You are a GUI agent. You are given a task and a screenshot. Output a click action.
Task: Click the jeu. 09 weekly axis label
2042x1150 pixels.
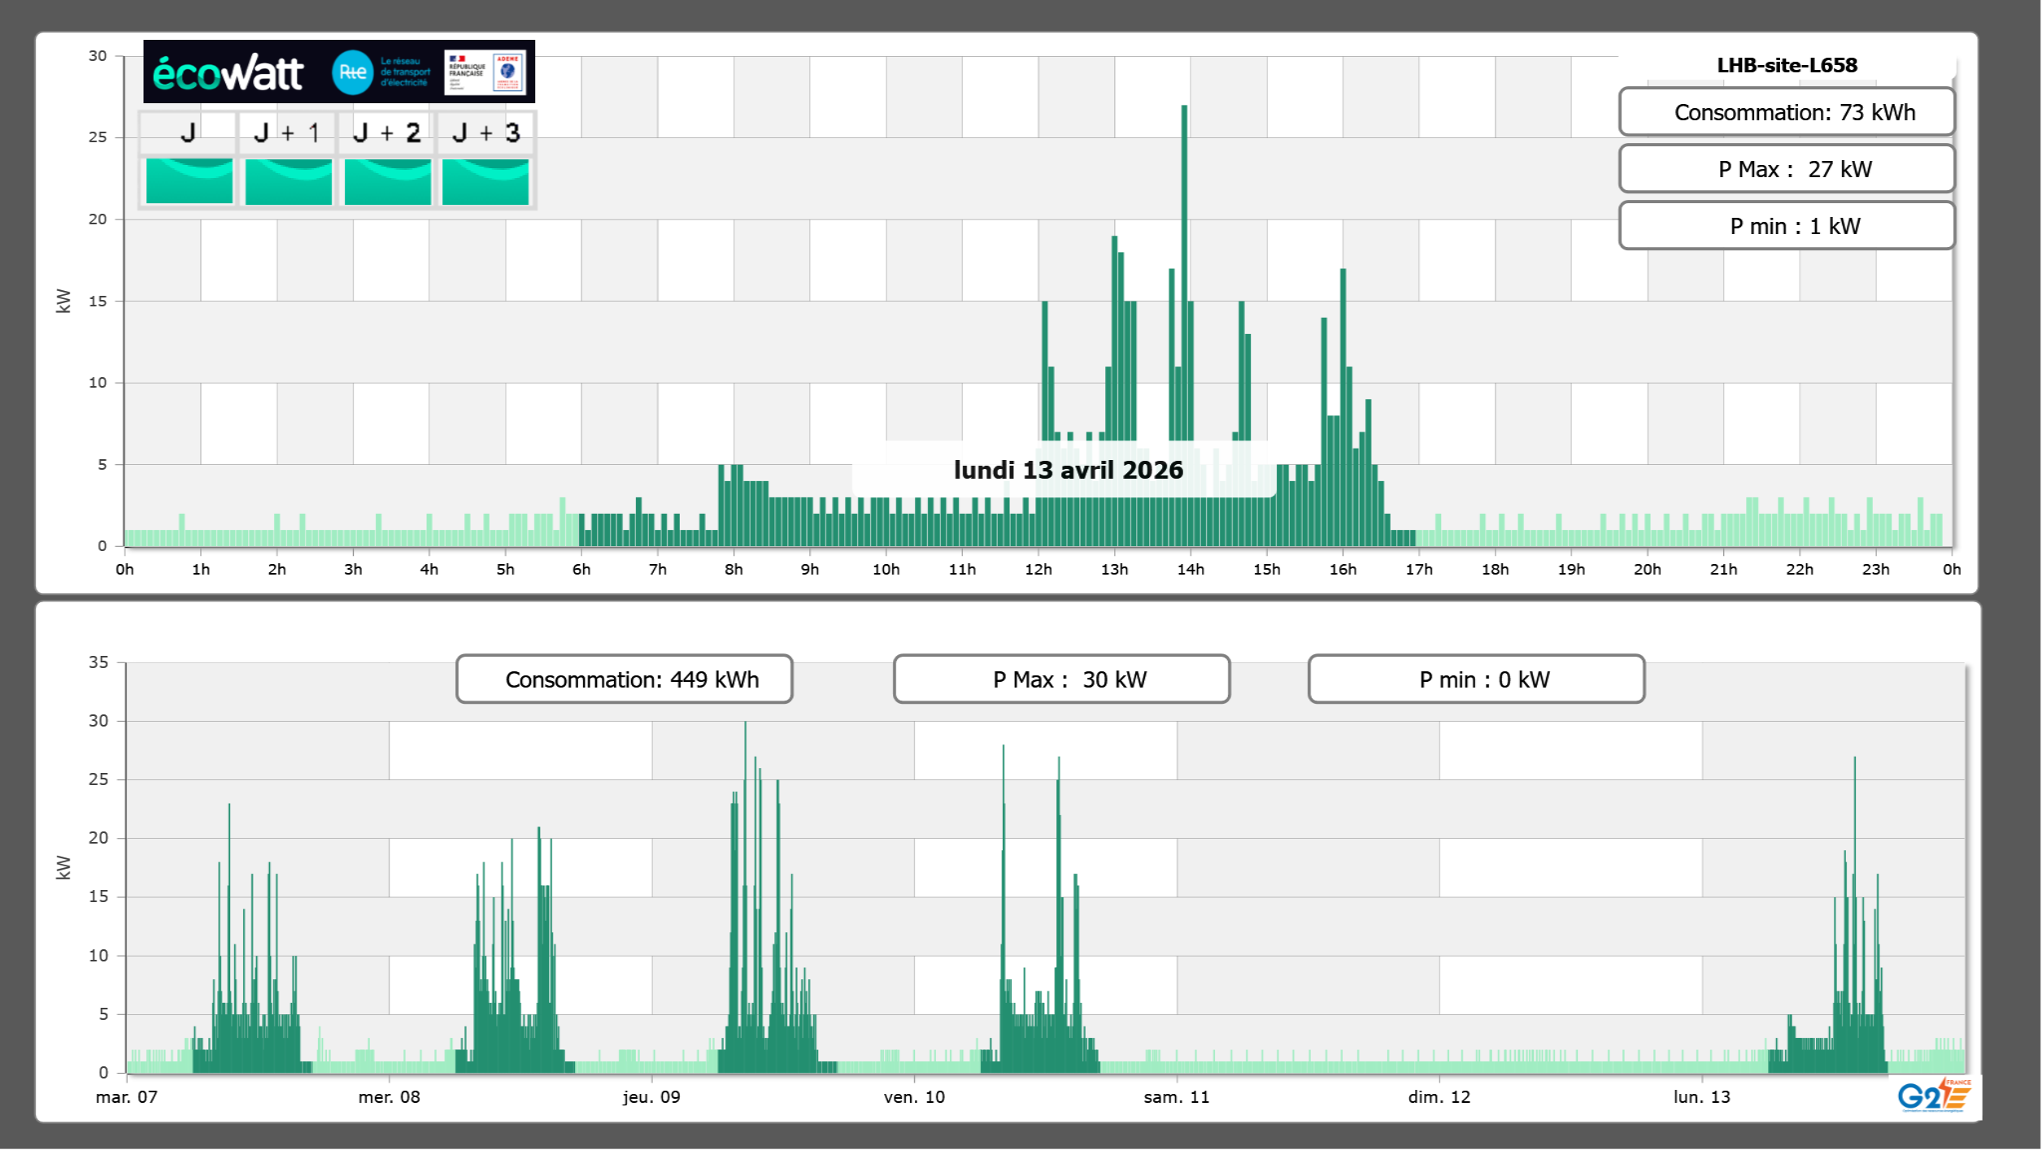tap(651, 1096)
